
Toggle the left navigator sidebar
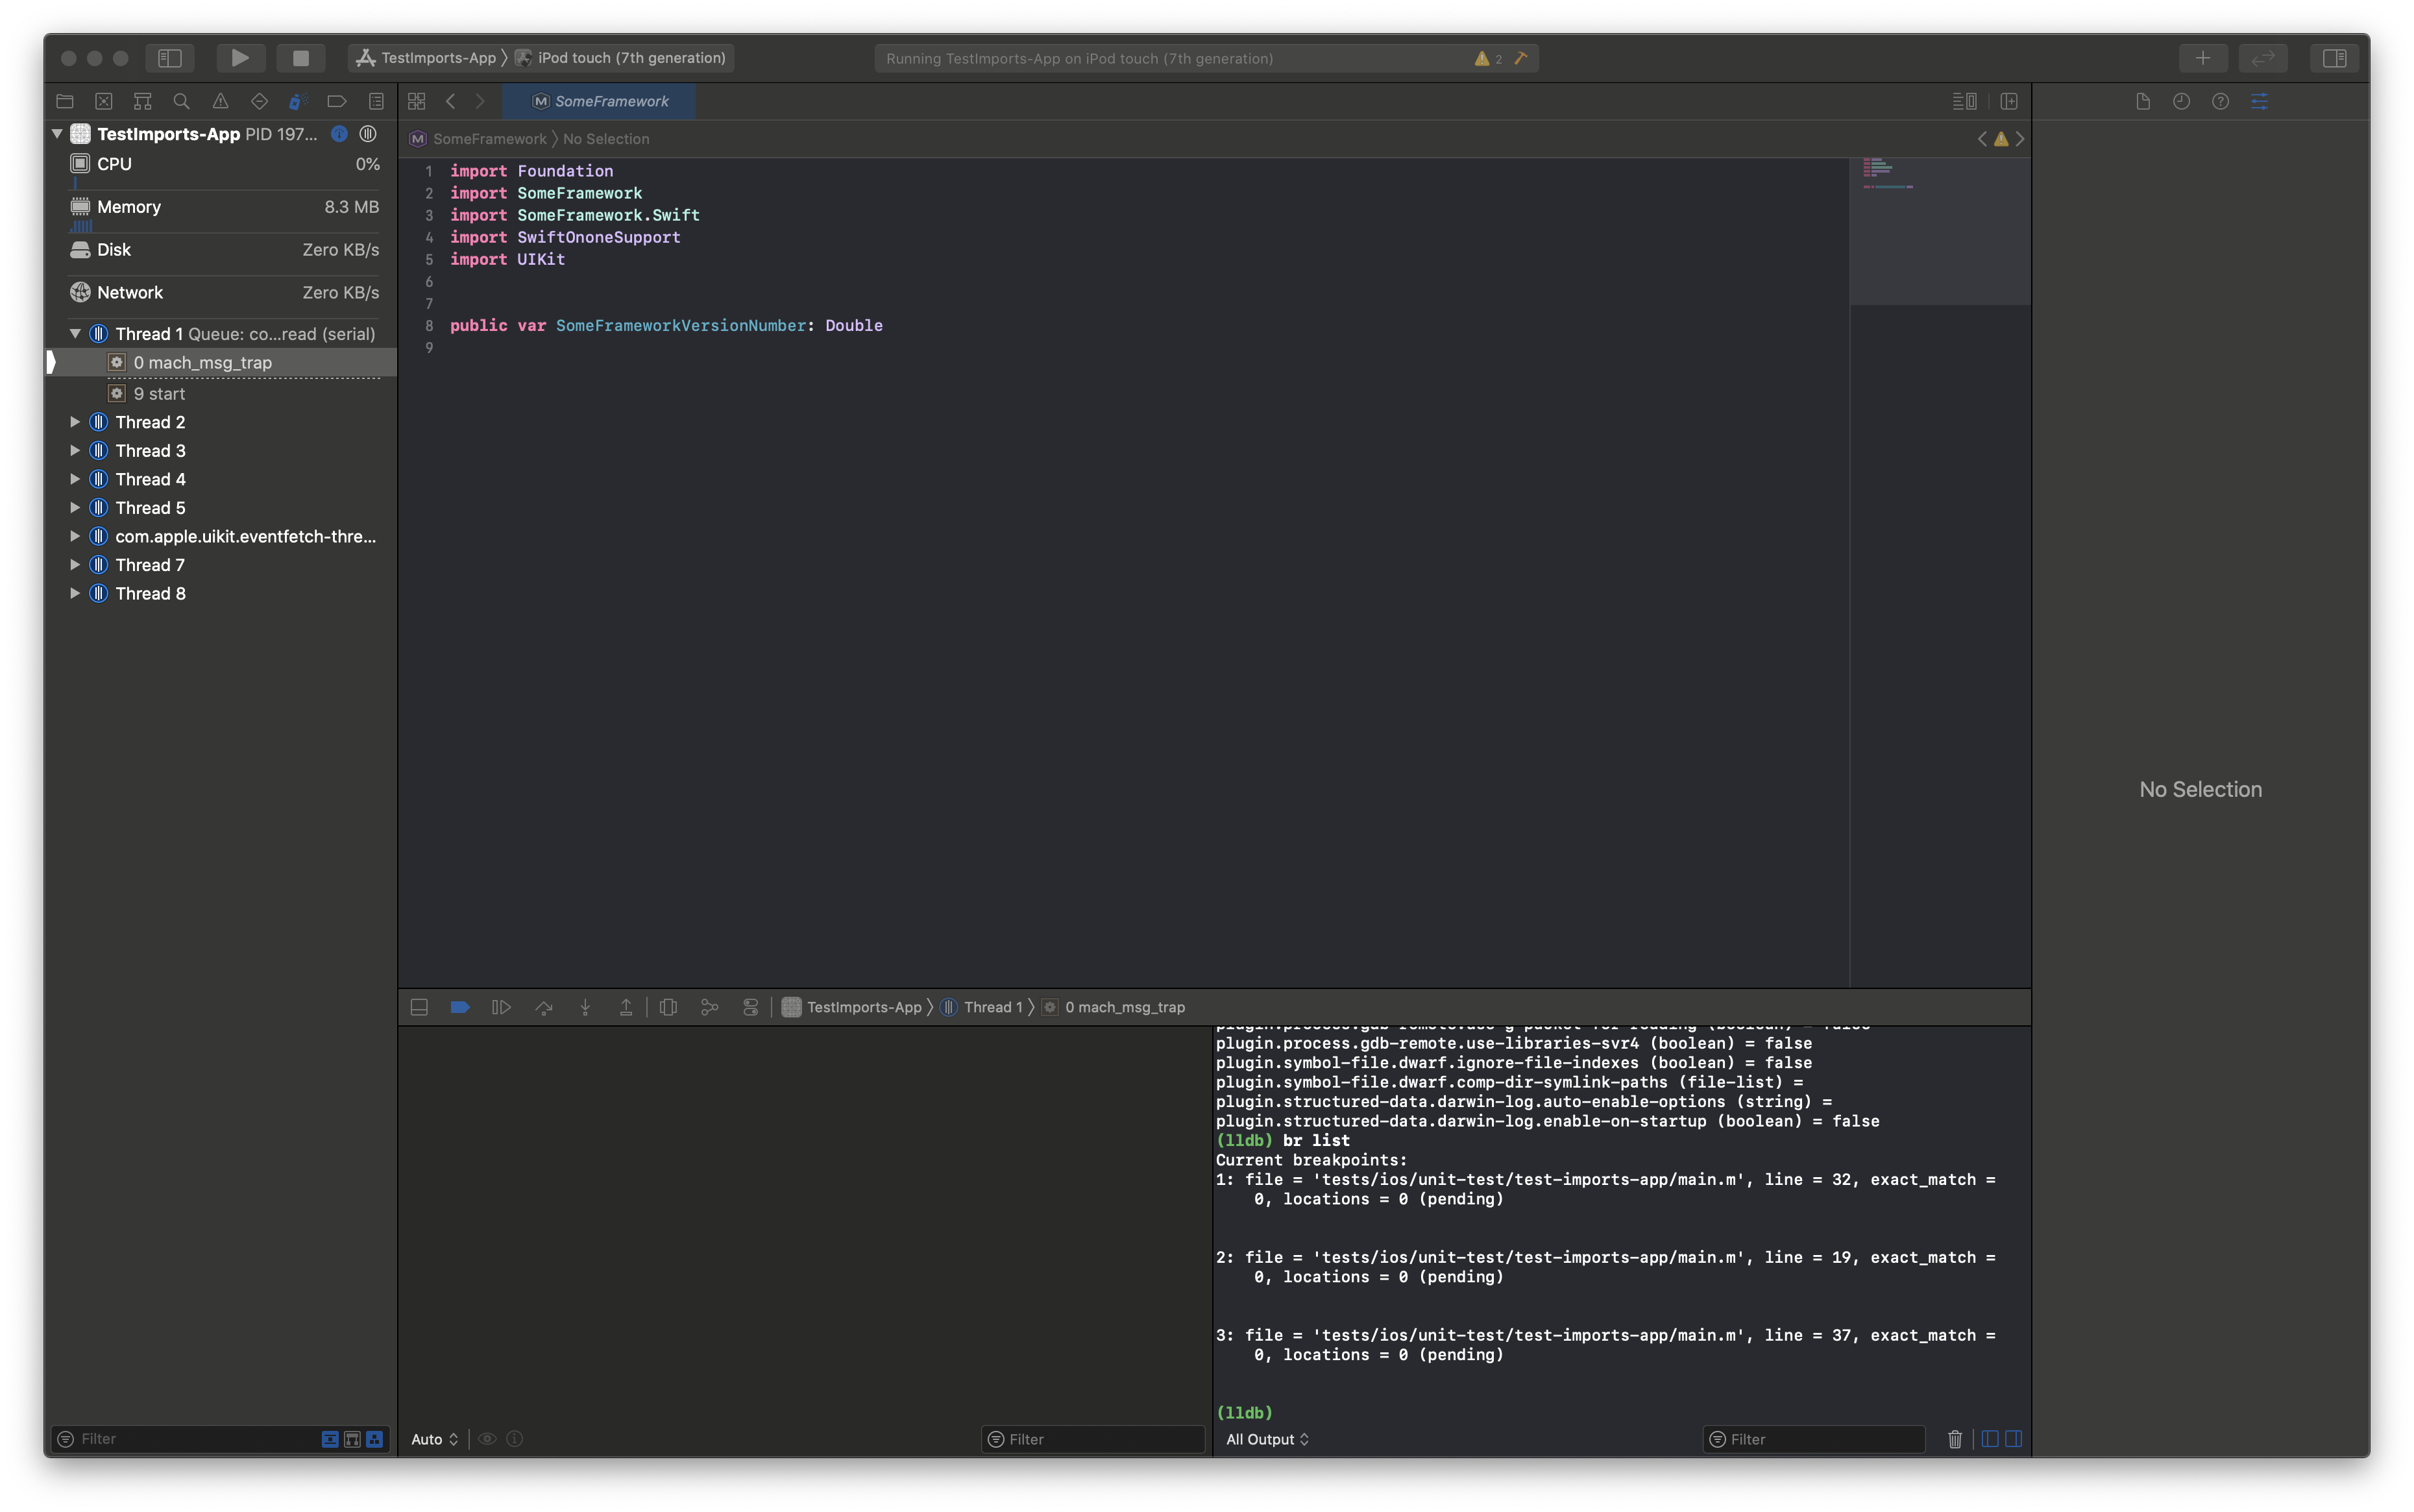point(170,58)
